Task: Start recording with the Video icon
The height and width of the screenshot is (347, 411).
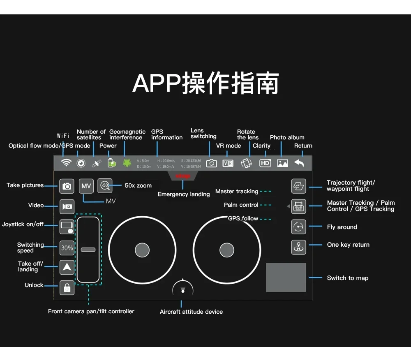Action: 67,207
